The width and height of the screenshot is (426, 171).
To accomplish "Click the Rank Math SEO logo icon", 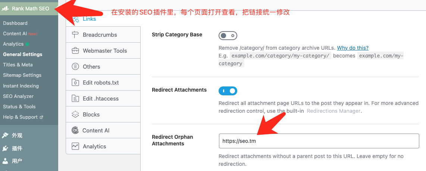I will (5, 9).
